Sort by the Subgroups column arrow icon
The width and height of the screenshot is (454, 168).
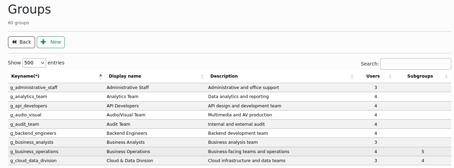(446, 76)
